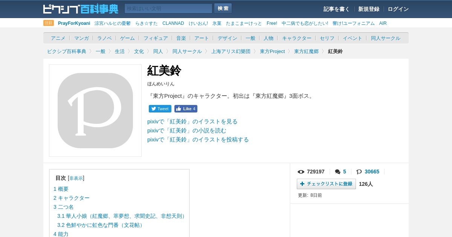Image resolution: width=452 pixels, height=237 pixels.
Task: Open the pixiv placeholder article image
Action: coord(95,111)
